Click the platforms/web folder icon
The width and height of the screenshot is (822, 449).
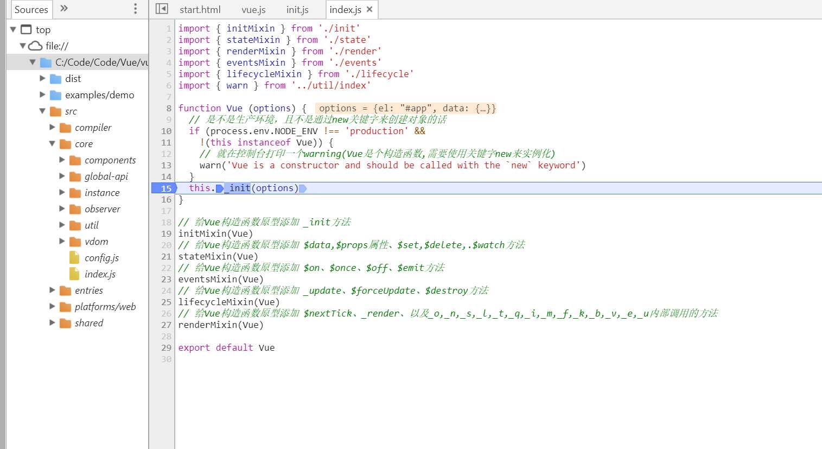(x=65, y=307)
